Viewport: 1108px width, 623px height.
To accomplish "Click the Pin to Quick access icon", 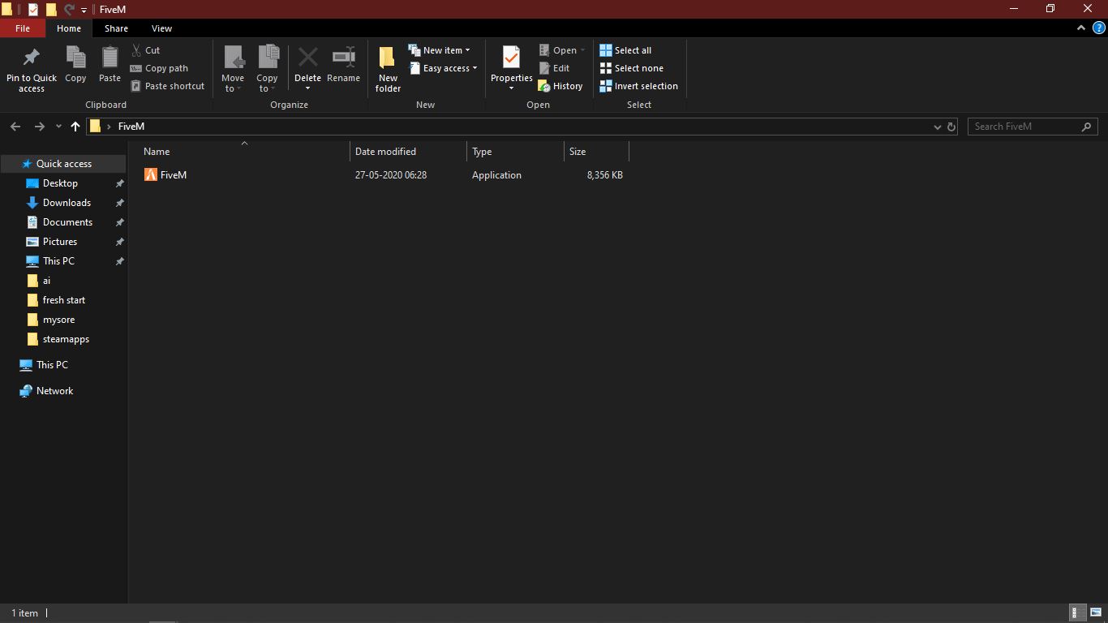I will [32, 58].
